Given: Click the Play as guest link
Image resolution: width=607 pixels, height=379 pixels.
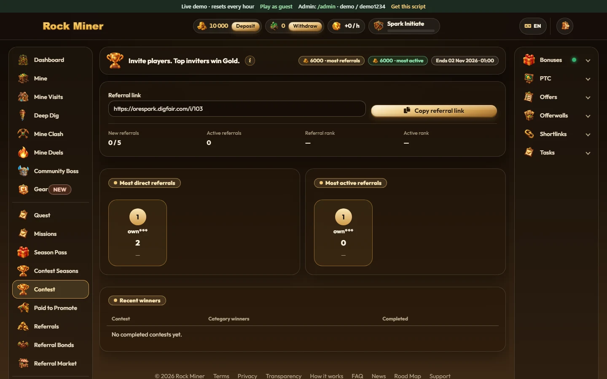Looking at the screenshot, I should click(x=276, y=6).
